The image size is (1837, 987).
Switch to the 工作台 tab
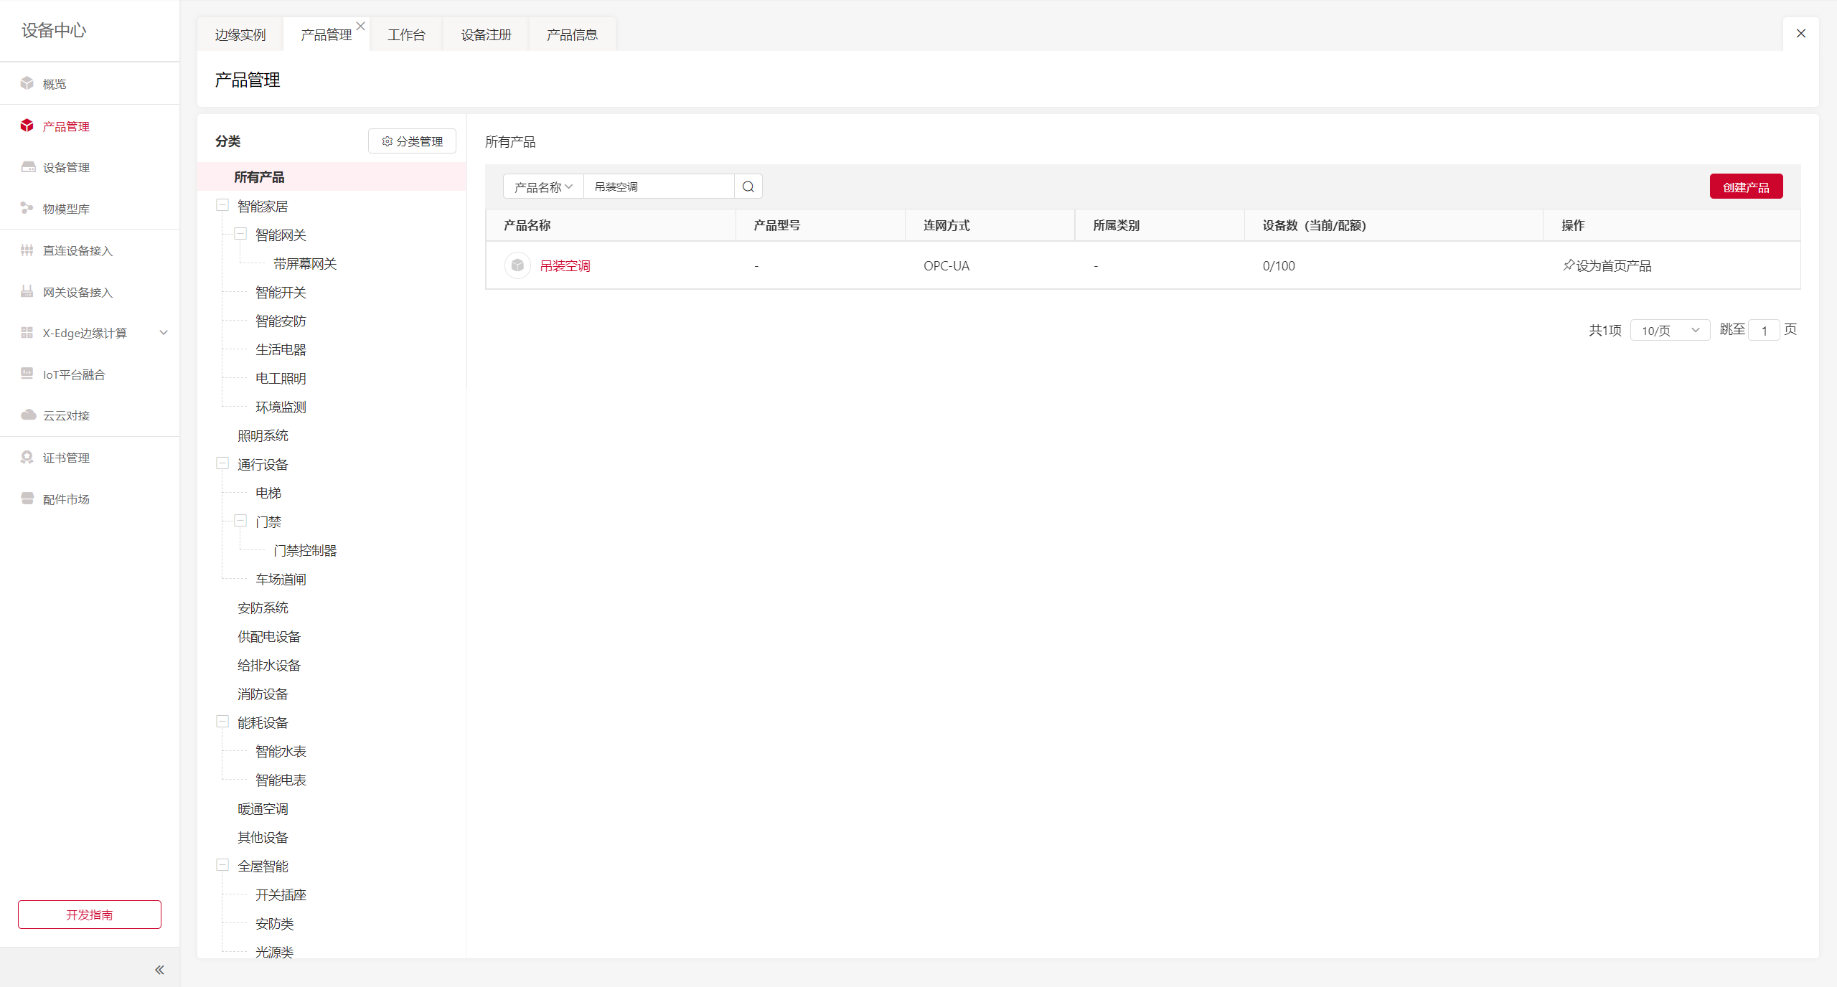(x=406, y=34)
